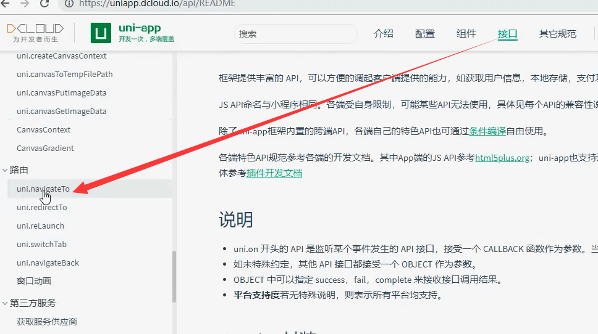Click the DCloud logo
The width and height of the screenshot is (598, 334).
pos(35,33)
